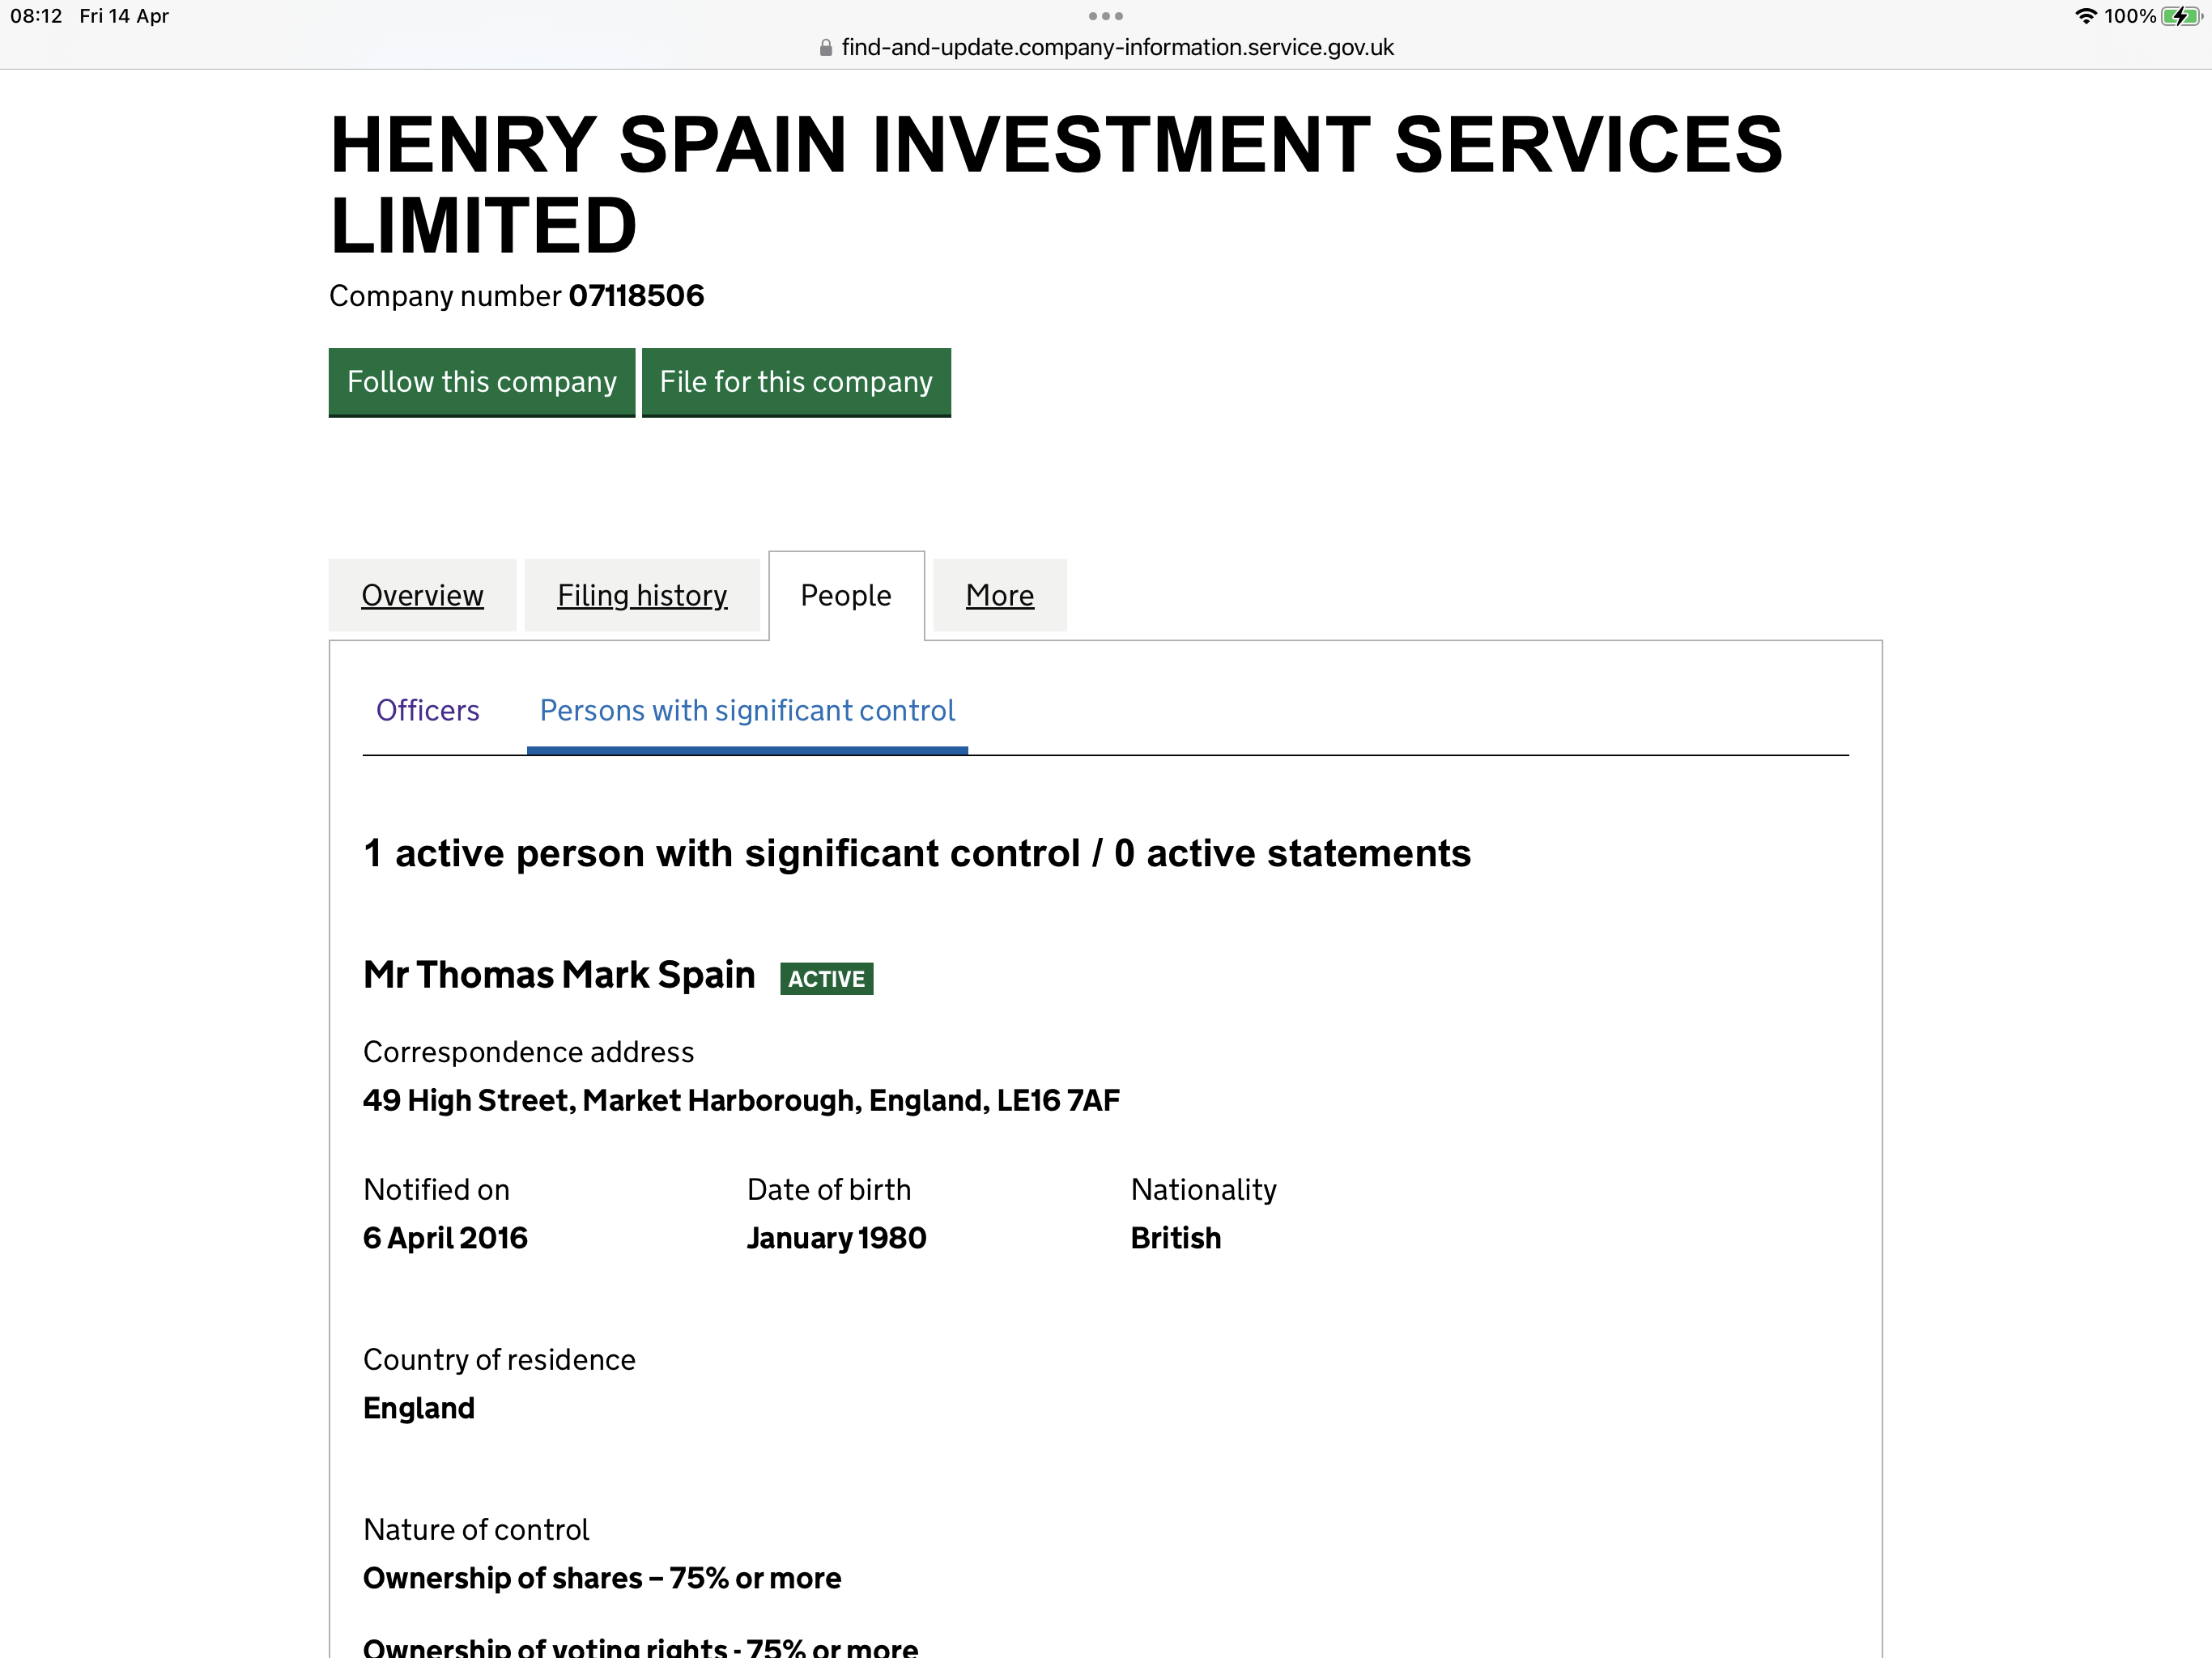
Task: Tap the Wi-Fi status icon
Action: coord(2085,16)
